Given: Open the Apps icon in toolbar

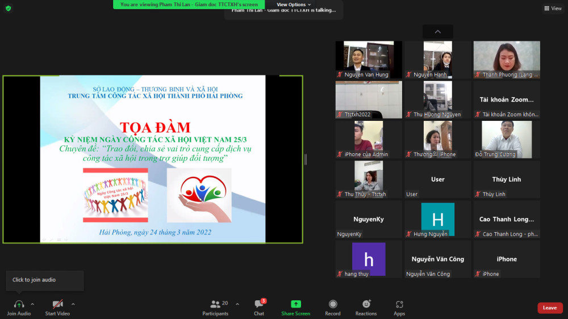Looking at the screenshot, I should click(399, 304).
